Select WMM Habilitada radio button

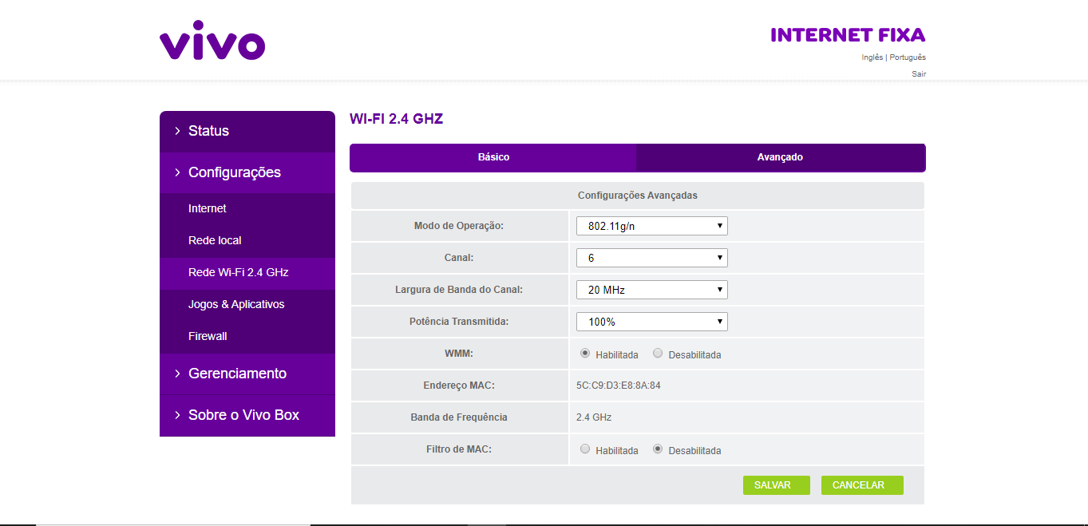[x=585, y=354]
